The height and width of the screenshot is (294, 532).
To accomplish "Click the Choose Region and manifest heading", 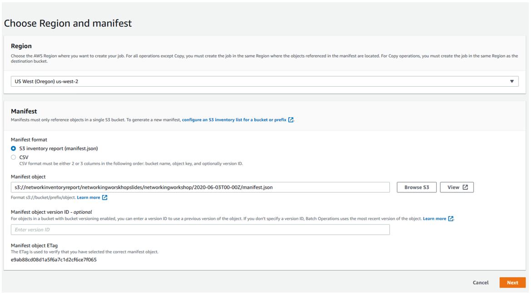I will point(67,23).
